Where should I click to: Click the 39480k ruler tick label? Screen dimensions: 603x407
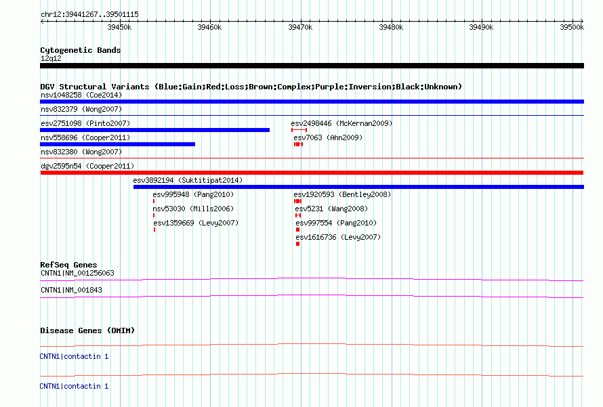coord(391,27)
